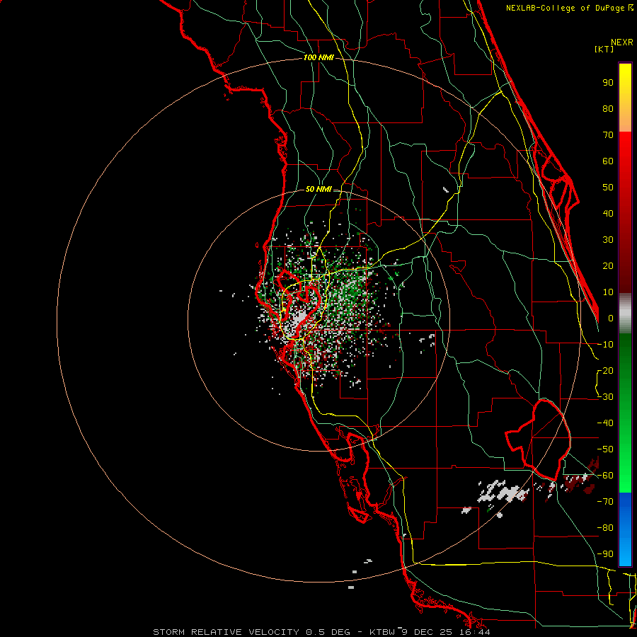Click the 100 NMI range ring label
Screen dimensions: 637x637
click(x=318, y=58)
